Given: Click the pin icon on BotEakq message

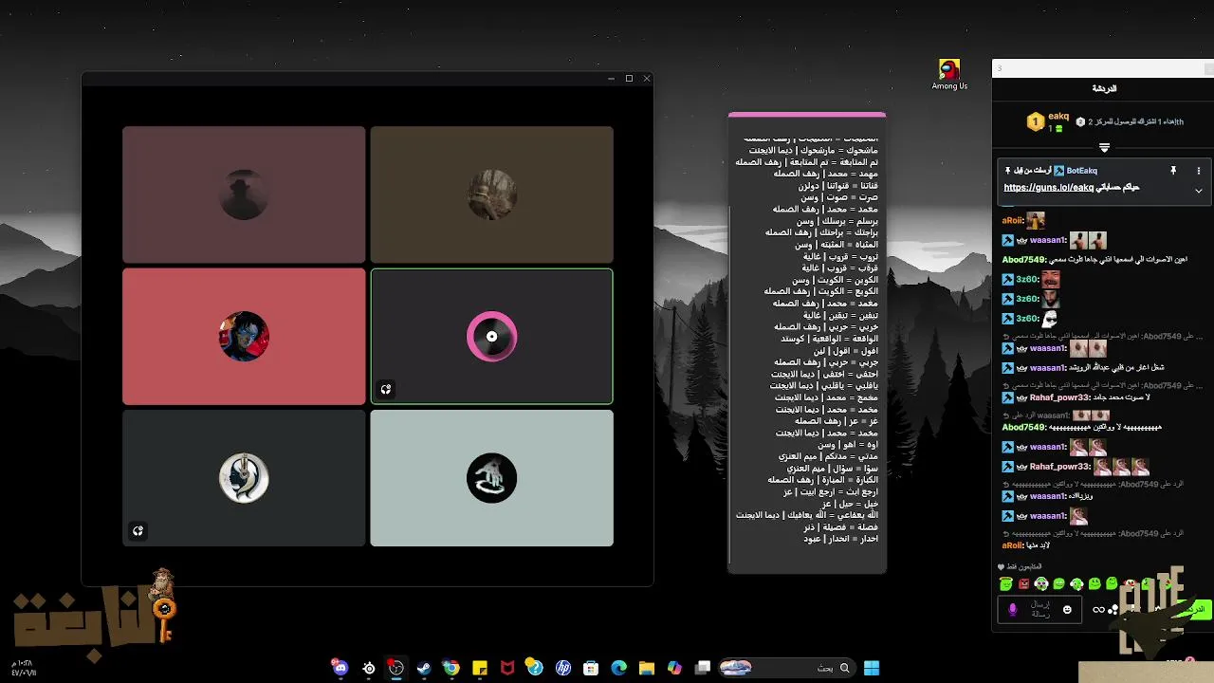Looking at the screenshot, I should pos(1173,171).
